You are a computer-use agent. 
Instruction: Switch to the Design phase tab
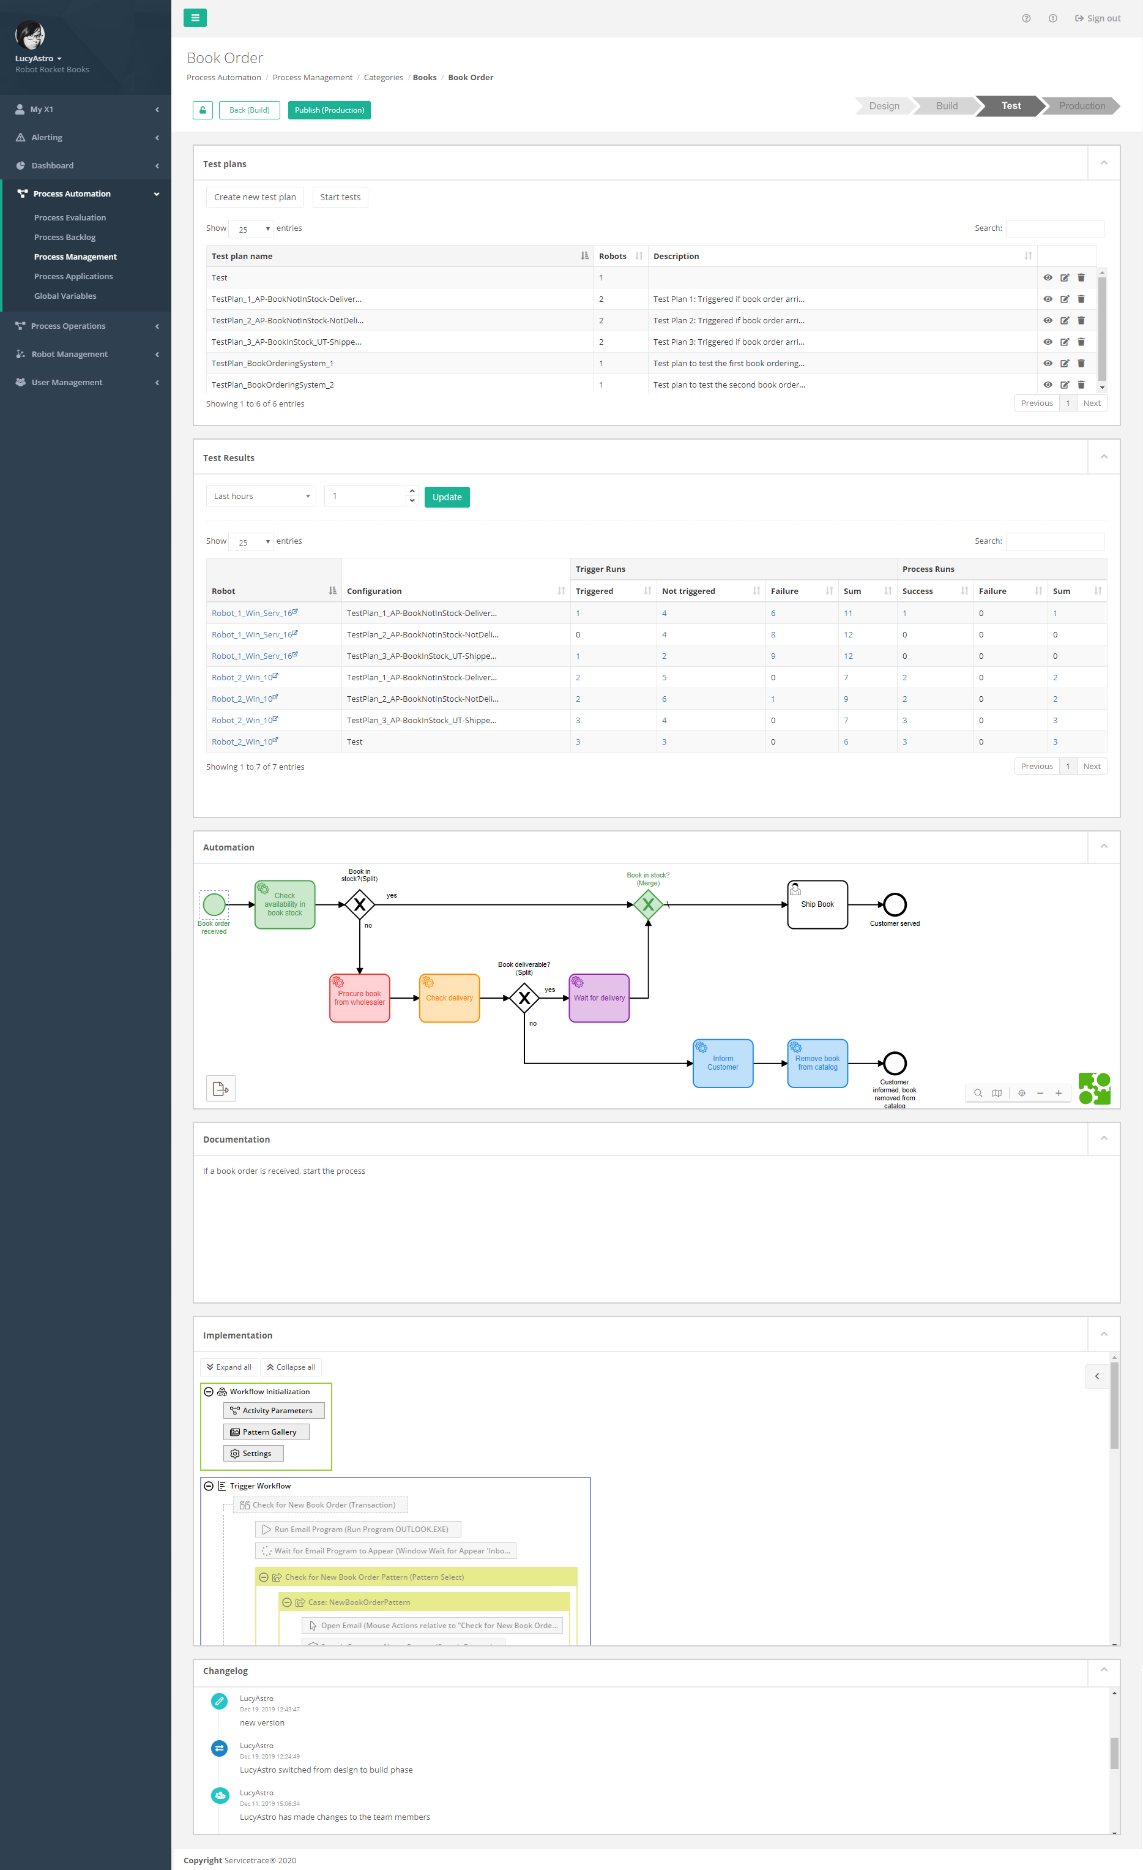tap(884, 107)
